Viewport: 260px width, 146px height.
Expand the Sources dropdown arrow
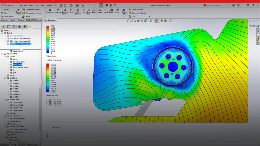click(58, 17)
